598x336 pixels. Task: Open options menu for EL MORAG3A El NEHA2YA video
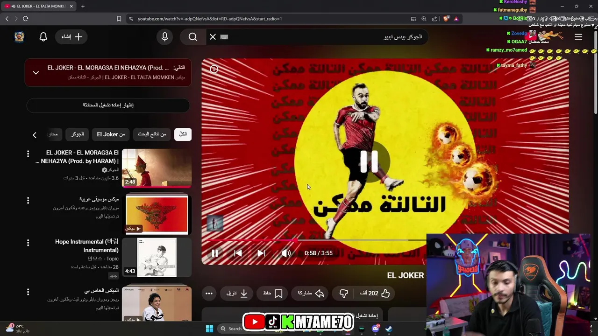pyautogui.click(x=28, y=154)
